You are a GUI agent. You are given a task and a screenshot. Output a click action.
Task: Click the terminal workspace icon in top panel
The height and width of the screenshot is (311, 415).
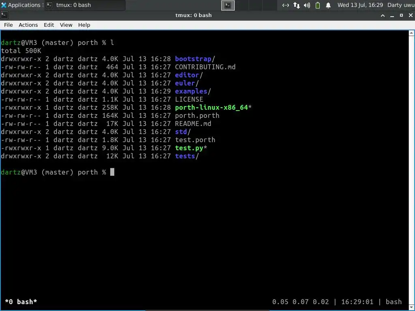click(x=228, y=5)
